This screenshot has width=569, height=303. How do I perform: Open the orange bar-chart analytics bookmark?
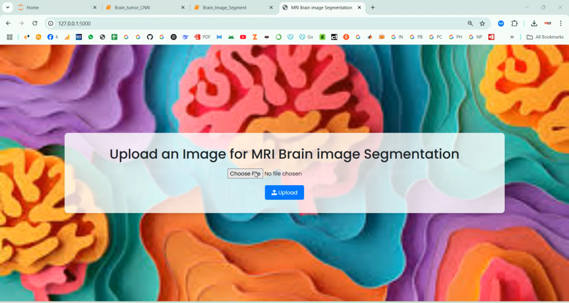[x=67, y=37]
